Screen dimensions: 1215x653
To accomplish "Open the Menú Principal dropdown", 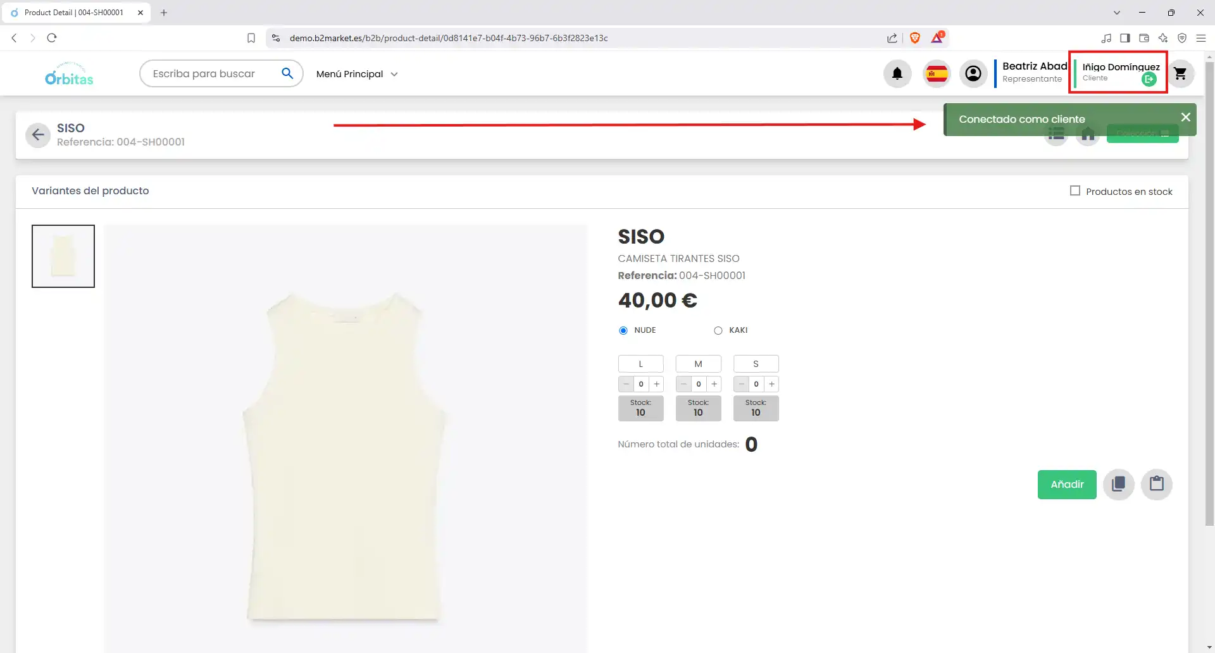I will [356, 73].
